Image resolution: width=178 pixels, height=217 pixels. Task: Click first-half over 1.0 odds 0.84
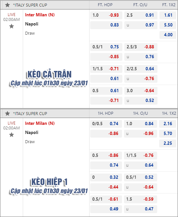141,124
